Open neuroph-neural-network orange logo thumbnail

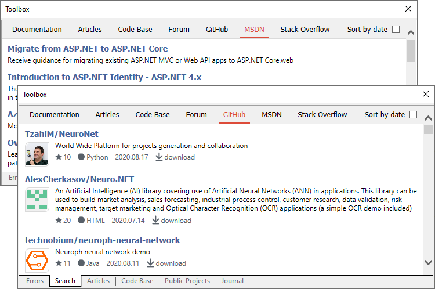[37, 261]
